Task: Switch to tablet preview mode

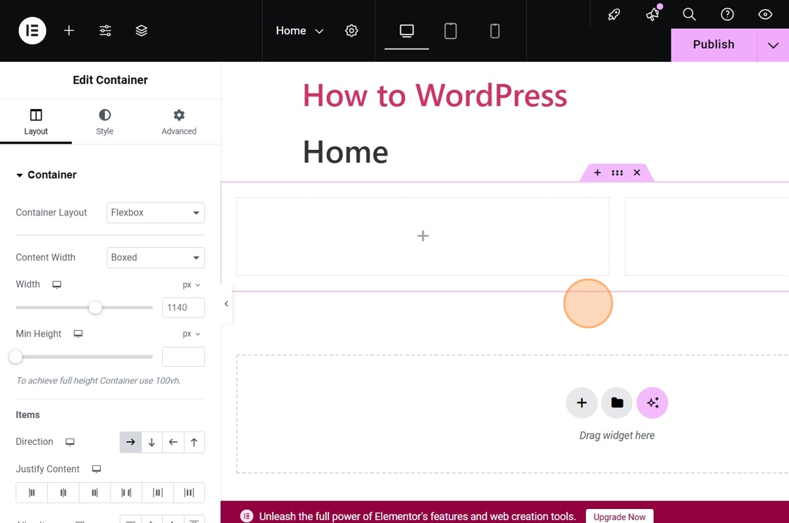Action: 450,31
